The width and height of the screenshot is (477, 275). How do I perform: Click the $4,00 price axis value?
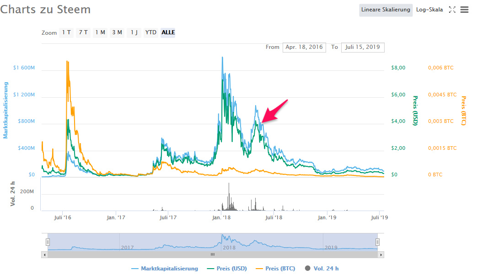pyautogui.click(x=398, y=121)
